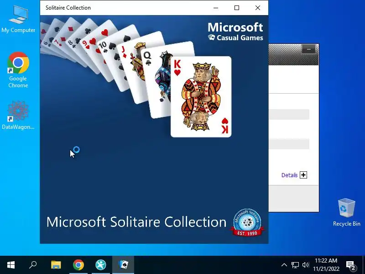Minimize the background dialog window
The width and height of the screenshot is (365, 274).
pyautogui.click(x=309, y=49)
